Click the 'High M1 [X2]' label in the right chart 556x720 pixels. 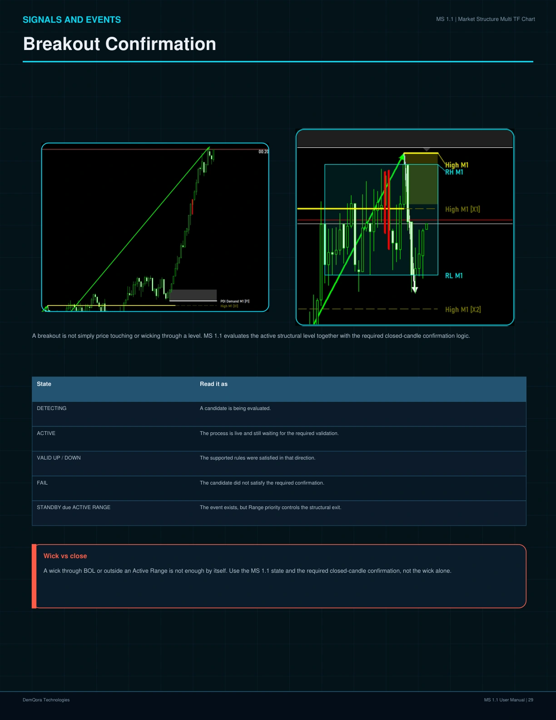point(463,310)
